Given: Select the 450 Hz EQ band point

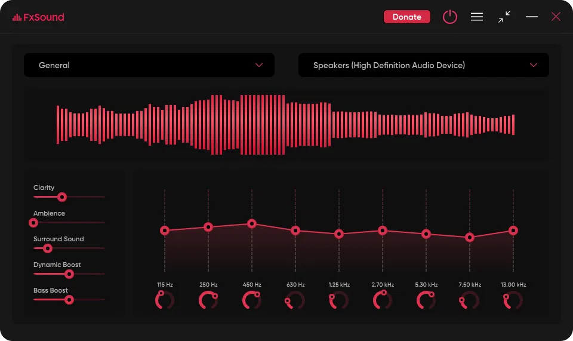Looking at the screenshot, I should point(252,223).
